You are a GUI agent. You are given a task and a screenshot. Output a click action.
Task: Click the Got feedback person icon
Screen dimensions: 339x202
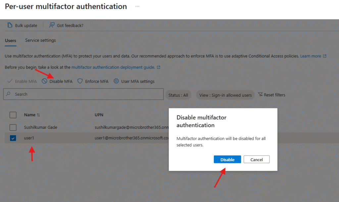pyautogui.click(x=52, y=25)
